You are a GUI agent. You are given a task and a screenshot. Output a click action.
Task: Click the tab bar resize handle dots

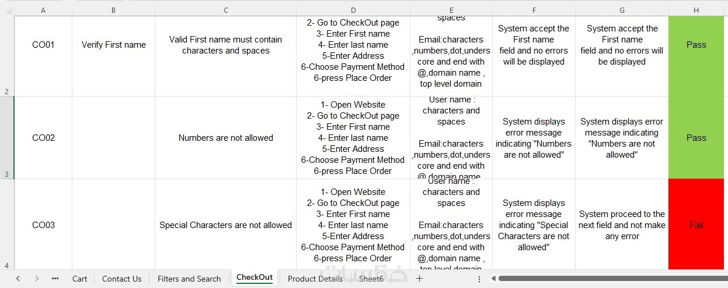tap(479, 279)
